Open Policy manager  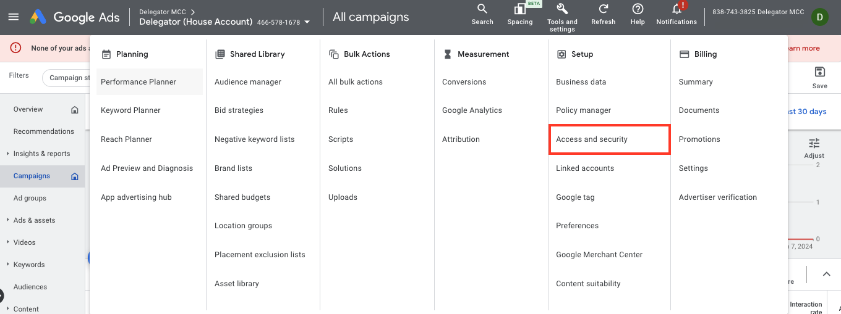pyautogui.click(x=583, y=110)
